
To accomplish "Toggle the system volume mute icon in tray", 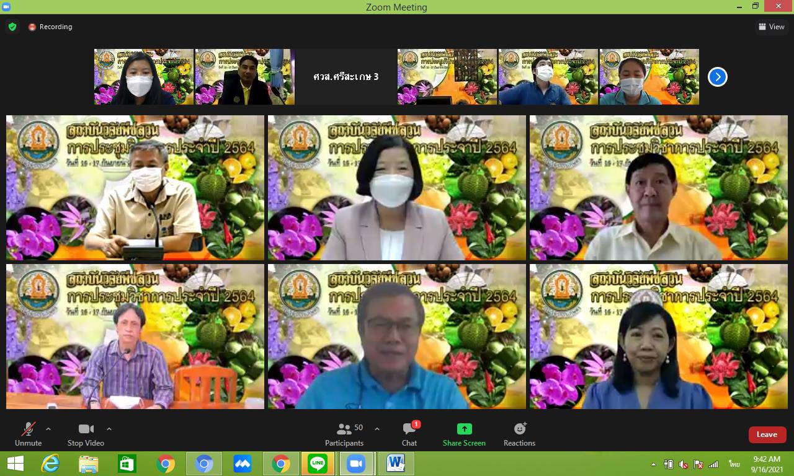I will click(x=684, y=464).
